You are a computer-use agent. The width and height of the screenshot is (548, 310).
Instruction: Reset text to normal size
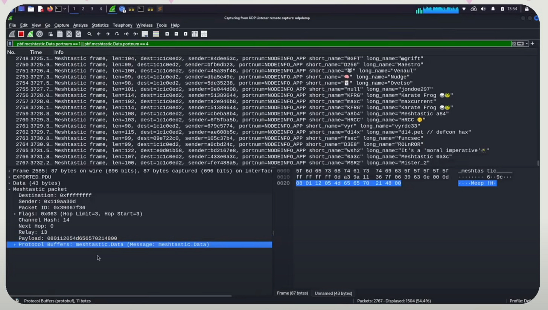click(x=186, y=34)
